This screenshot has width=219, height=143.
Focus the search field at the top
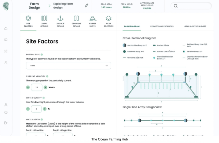pyautogui.click(x=191, y=6)
